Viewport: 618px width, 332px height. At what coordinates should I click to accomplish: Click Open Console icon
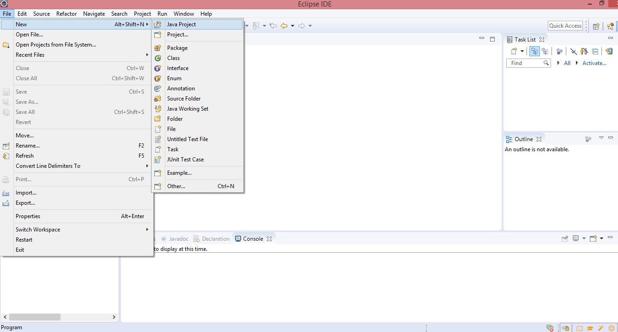click(594, 238)
